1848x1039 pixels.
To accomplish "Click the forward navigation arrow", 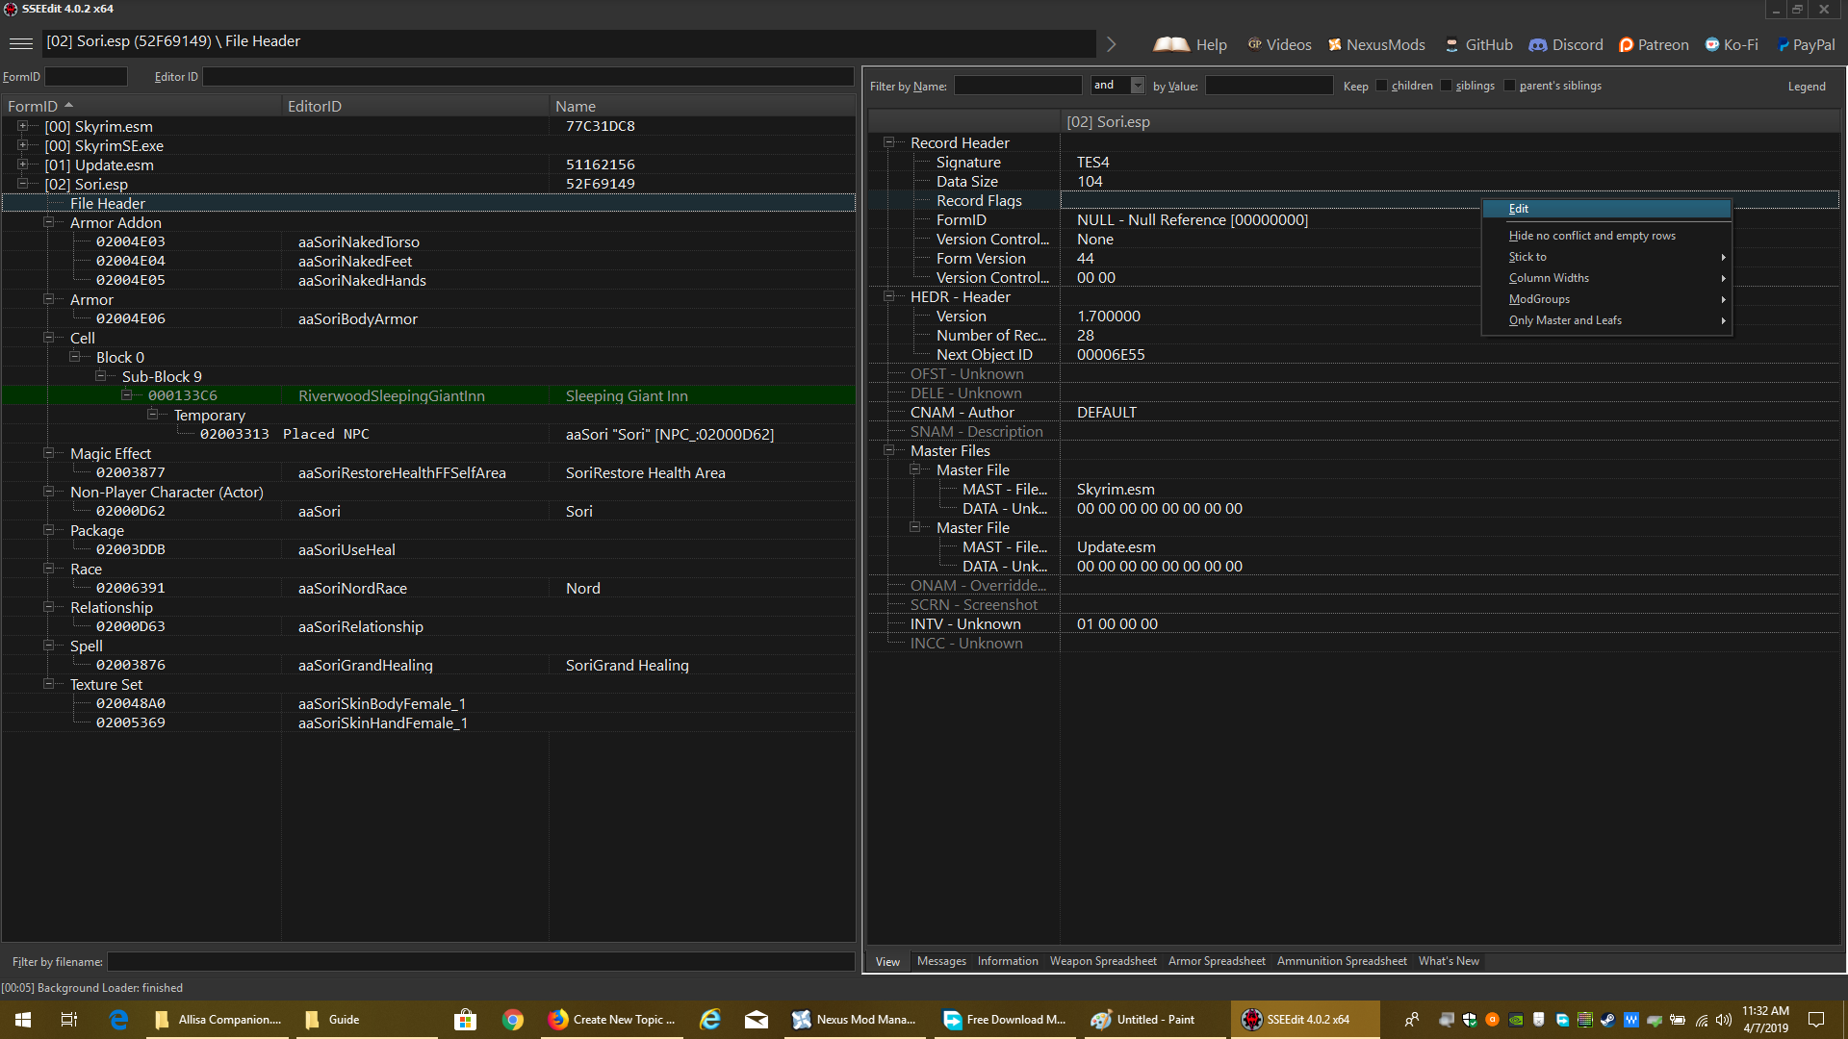I will click(x=1112, y=44).
